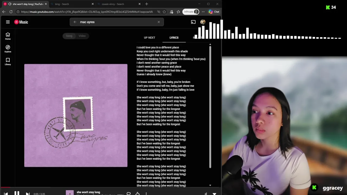This screenshot has height=195, width=347.
Task: Switch to Video mode
Action: click(82, 36)
